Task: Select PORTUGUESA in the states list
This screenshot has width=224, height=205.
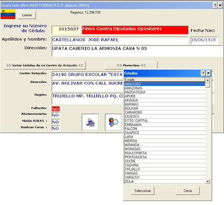Action: tap(165, 157)
